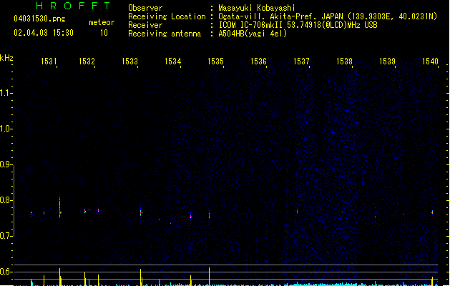Viewport: 450px width, 286px height.
Task: Click the 1539 time marker
Action: pos(388,61)
